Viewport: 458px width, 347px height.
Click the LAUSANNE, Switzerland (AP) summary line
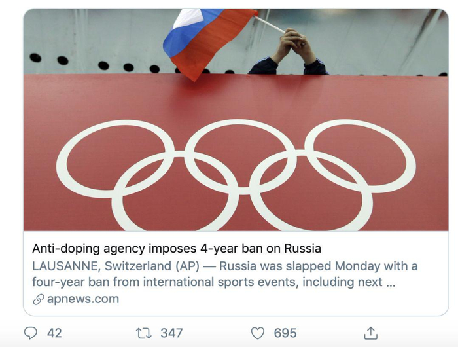124,266
